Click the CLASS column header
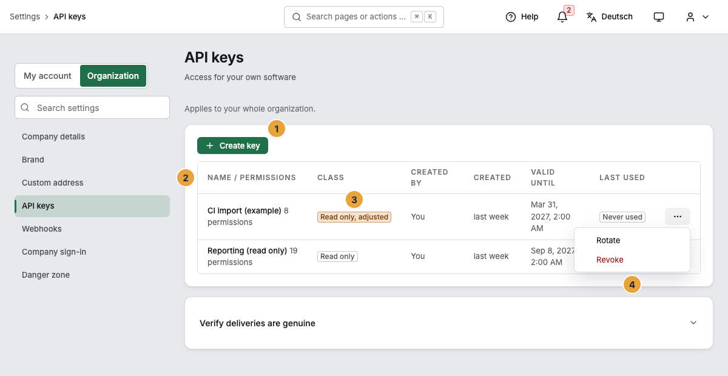728x376 pixels. (x=331, y=178)
